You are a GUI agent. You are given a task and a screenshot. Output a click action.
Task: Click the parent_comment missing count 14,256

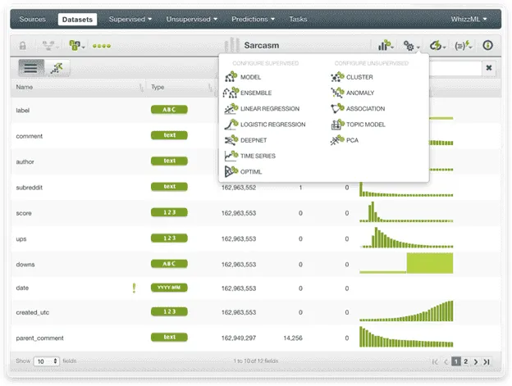click(293, 338)
